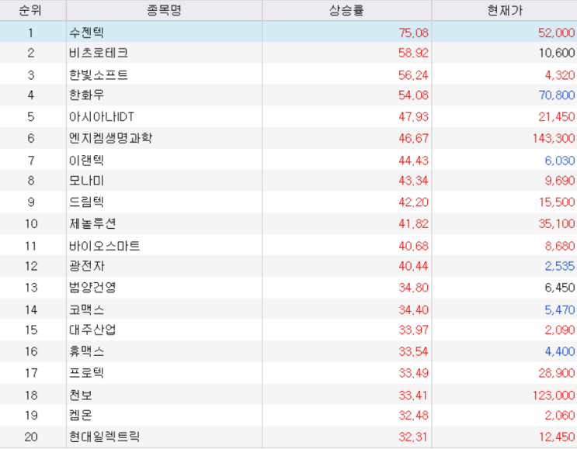Click the 2,060 current price
577x449 pixels.
coord(560,415)
